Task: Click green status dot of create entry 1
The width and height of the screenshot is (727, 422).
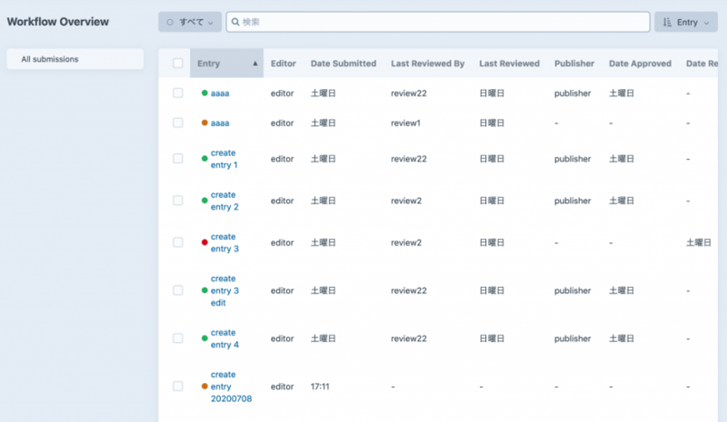Action: coord(204,159)
